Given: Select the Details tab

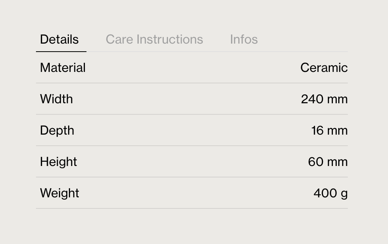Looking at the screenshot, I should [59, 39].
